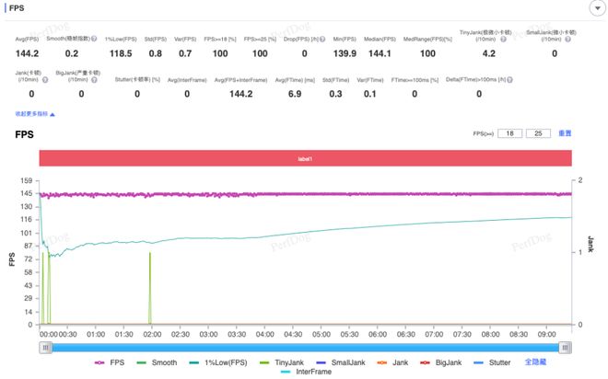Screen dimensions: 608x379
Task: Focus the FPS threshold field showing 25
Action: [539, 133]
